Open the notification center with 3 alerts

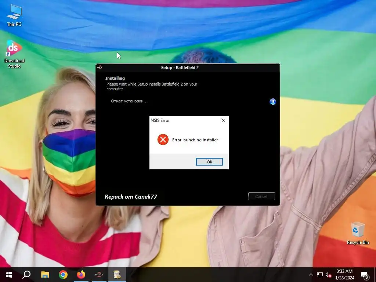click(365, 275)
